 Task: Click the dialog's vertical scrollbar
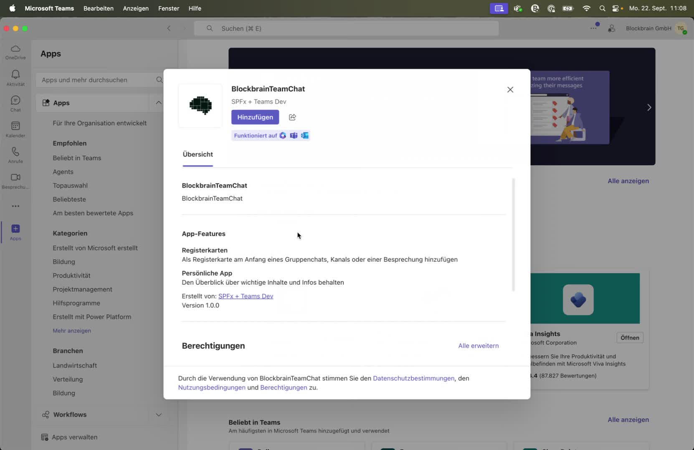point(513,235)
